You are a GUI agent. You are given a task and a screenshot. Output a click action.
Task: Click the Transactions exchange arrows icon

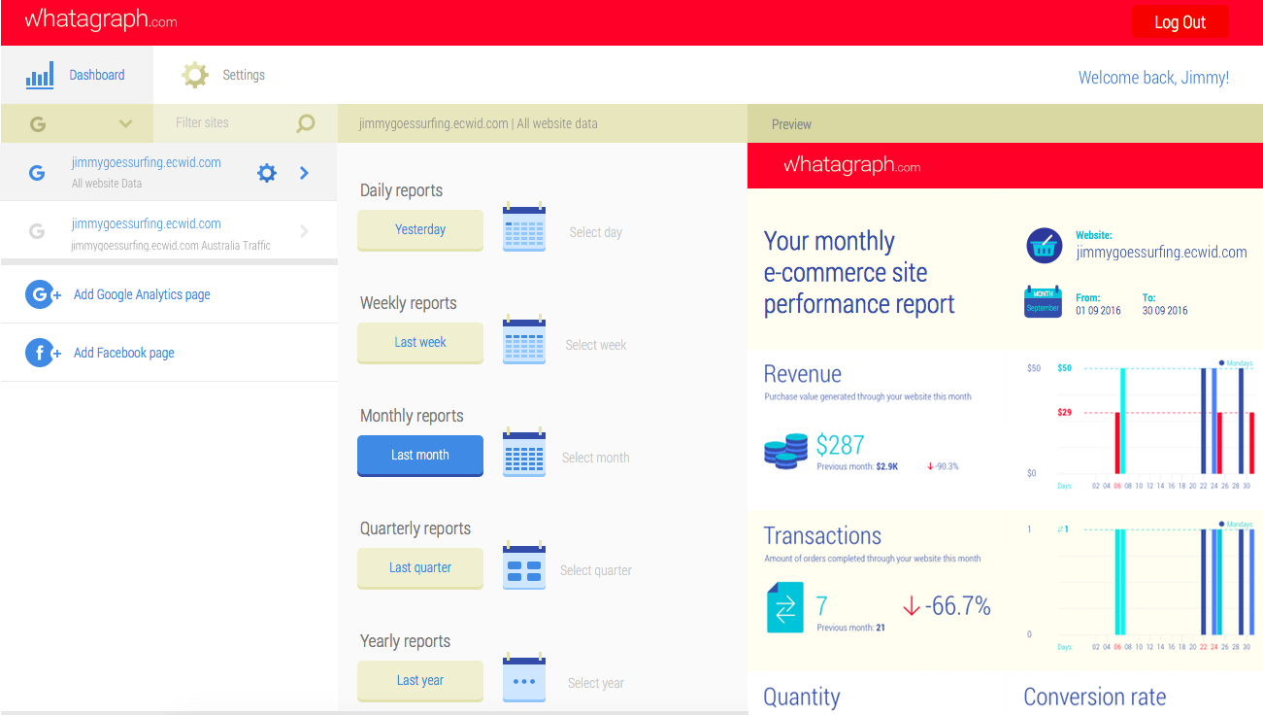785,607
